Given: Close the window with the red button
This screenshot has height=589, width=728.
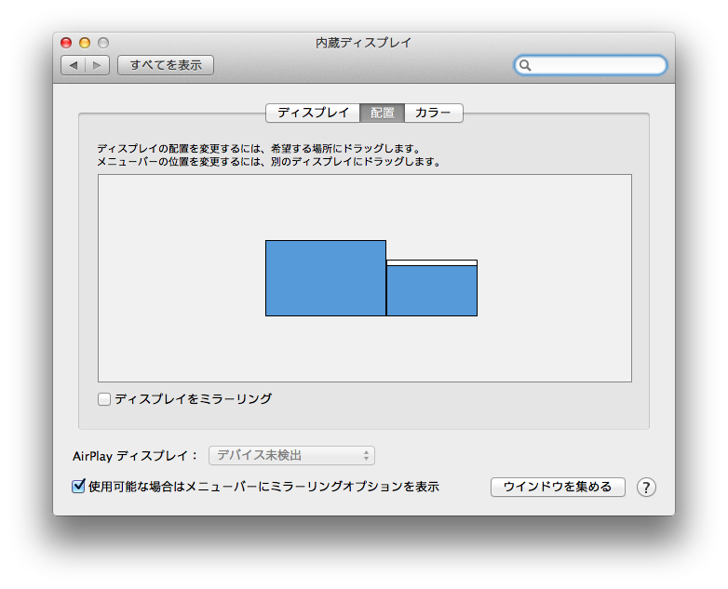Looking at the screenshot, I should (x=66, y=43).
